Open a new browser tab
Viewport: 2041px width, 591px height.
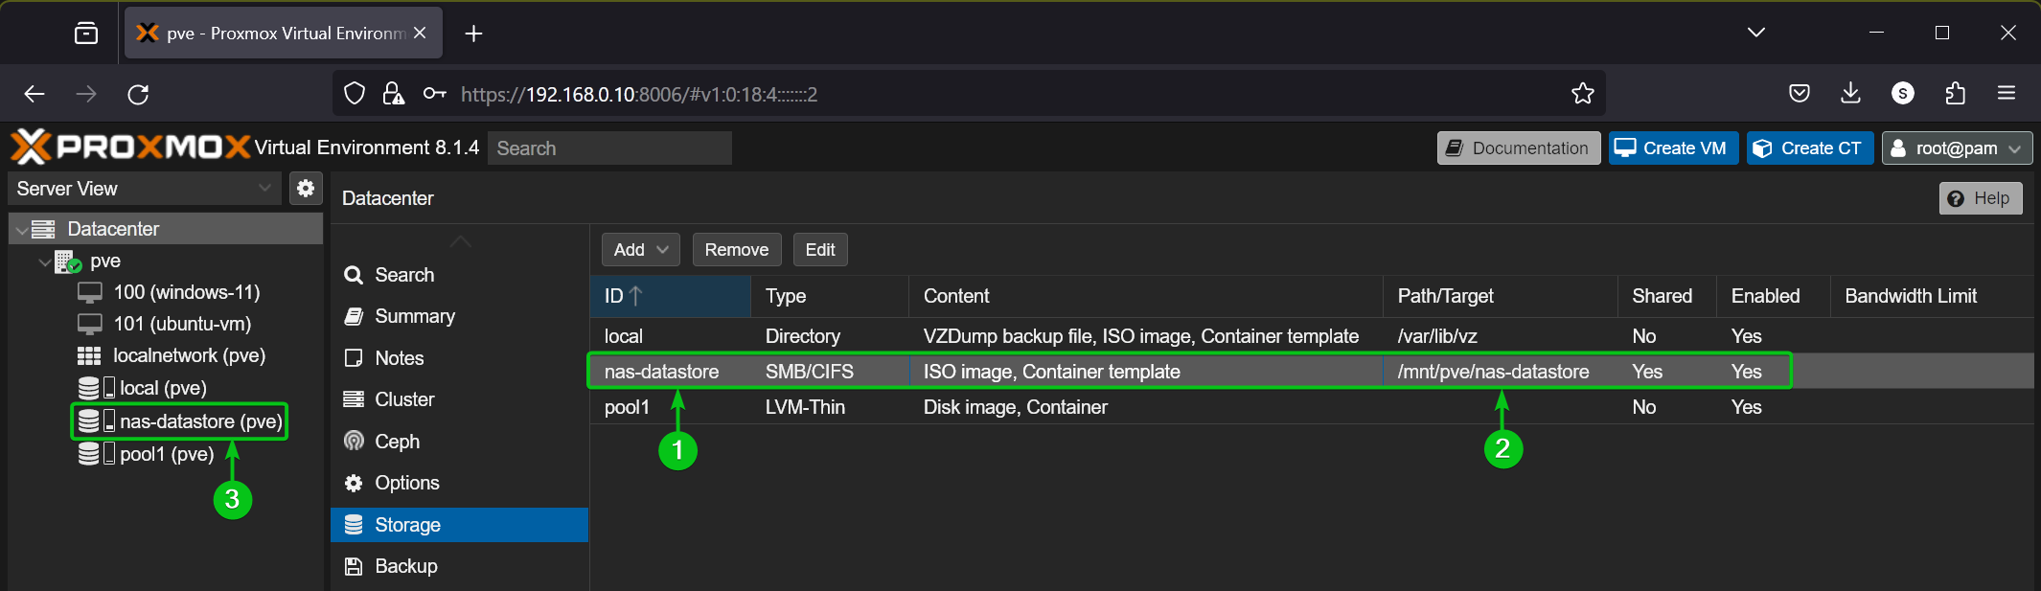click(473, 34)
